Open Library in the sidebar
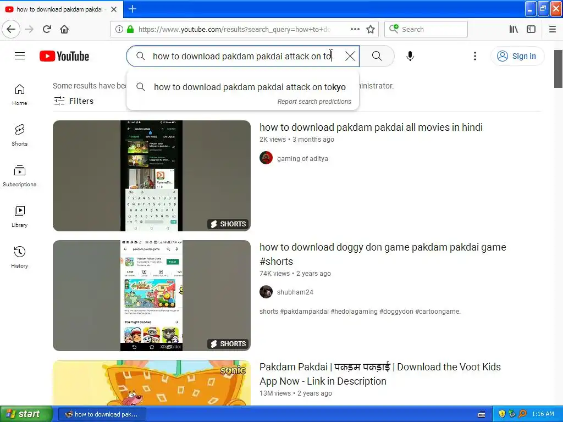The width and height of the screenshot is (563, 422). click(20, 216)
